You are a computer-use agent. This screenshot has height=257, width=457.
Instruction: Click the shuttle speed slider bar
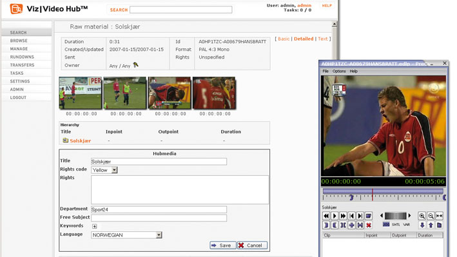pyautogui.click(x=396, y=216)
